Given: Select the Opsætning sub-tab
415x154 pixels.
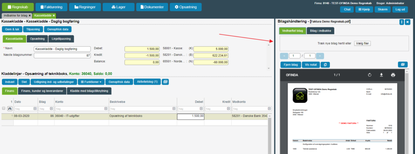Looking at the screenshot, I should click(37, 39).
